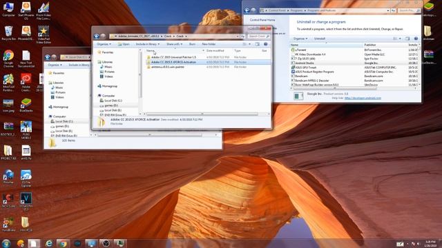442x248 pixels.
Task: Open Internet Explorer from the taskbar
Action: click(49, 243)
